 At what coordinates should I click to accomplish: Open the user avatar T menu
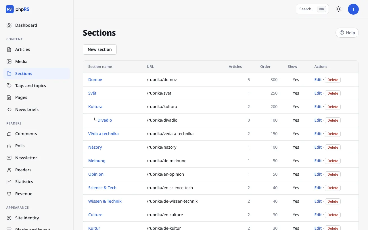[x=353, y=9]
